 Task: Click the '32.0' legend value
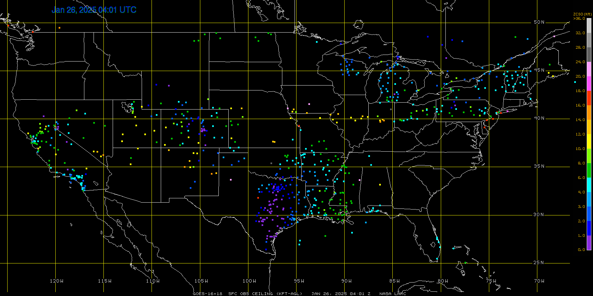(x=580, y=33)
